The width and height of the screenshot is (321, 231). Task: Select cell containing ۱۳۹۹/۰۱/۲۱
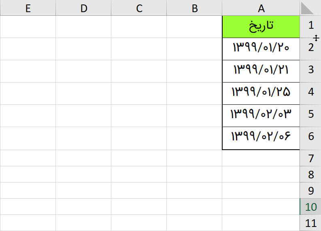click(261, 71)
